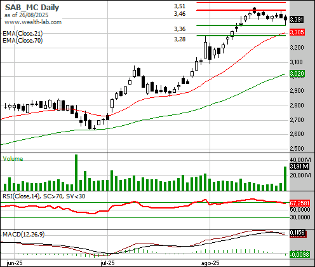Click the MACD histogram value tag -0,0098
The width and height of the screenshot is (315, 267).
coord(300,254)
